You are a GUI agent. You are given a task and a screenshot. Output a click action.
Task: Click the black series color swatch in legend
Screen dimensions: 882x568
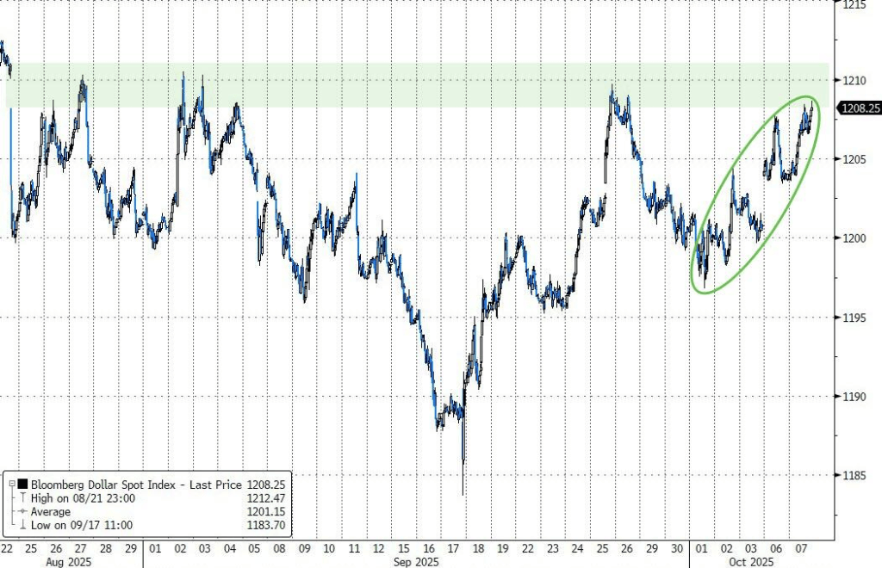[x=21, y=485]
